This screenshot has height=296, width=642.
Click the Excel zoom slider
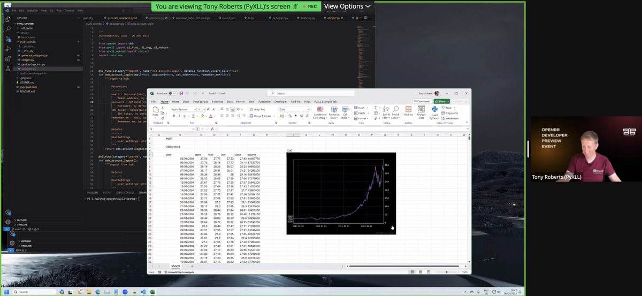click(x=447, y=272)
